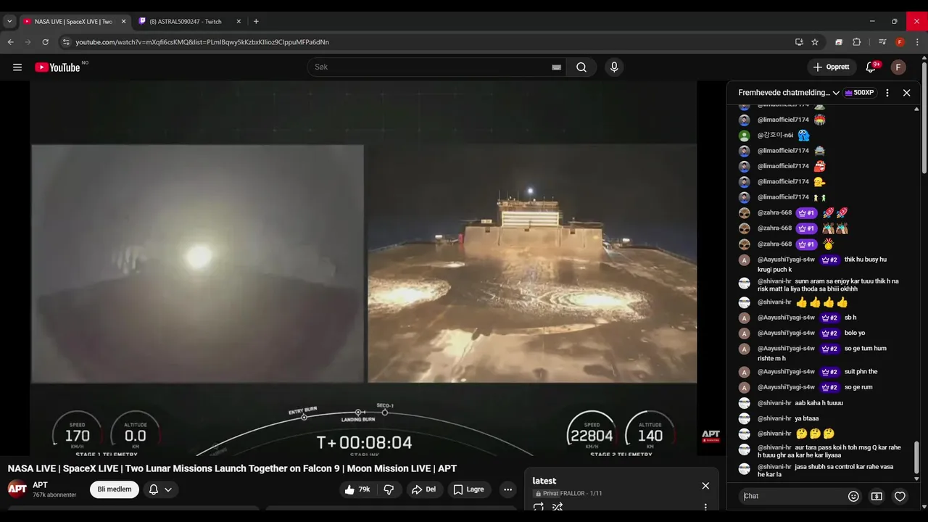Click the search magnifier button

(581, 67)
